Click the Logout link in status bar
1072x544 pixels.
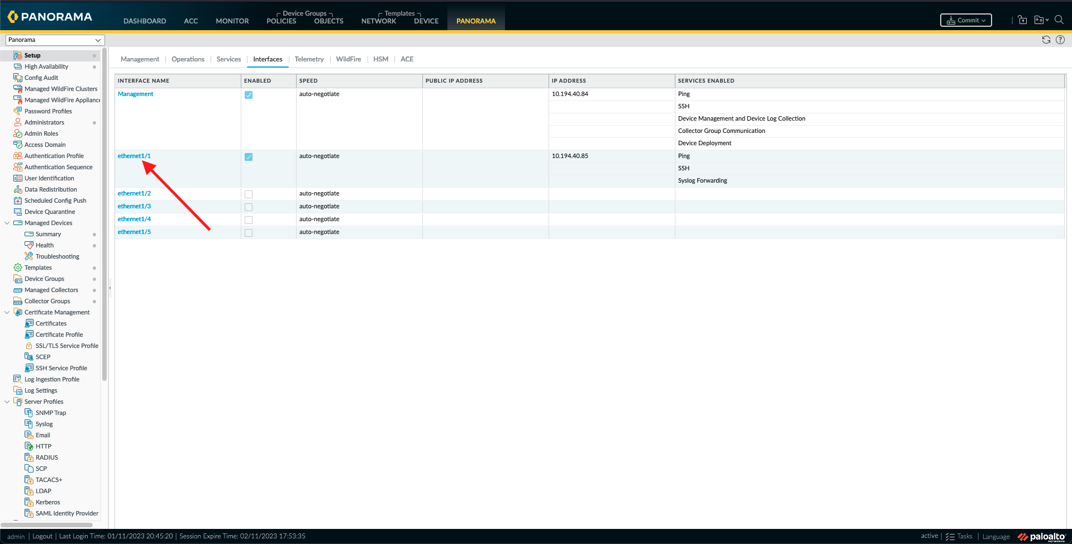pos(42,536)
